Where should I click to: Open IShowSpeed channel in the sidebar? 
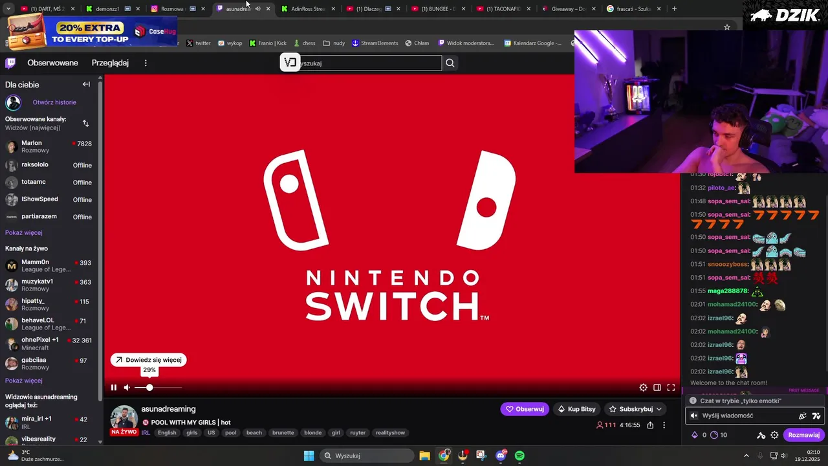tap(49, 199)
